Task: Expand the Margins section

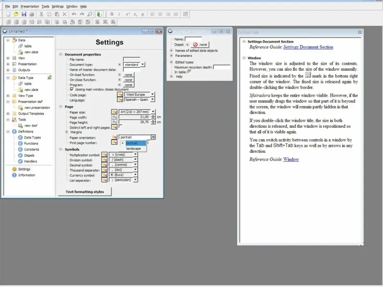Action: point(67,132)
